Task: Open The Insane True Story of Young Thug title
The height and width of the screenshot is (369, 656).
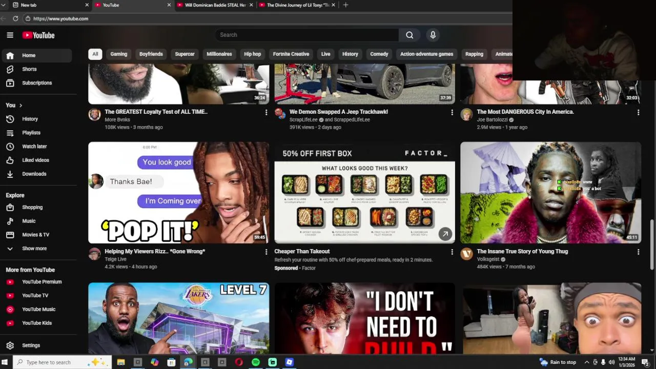Action: (522, 252)
